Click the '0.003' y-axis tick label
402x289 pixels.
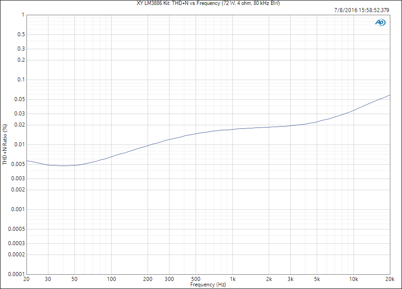(18, 178)
